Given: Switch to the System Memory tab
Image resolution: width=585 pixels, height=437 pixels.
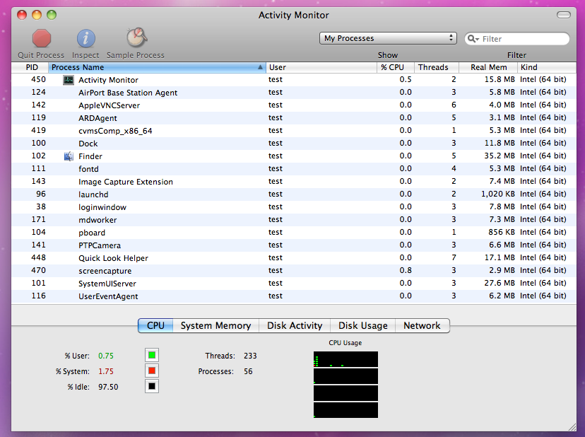Looking at the screenshot, I should click(215, 325).
